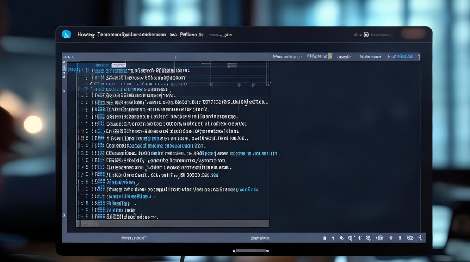Click the spiral circular icon in status bar
This screenshot has height=262, width=470.
pyautogui.click(x=380, y=238)
